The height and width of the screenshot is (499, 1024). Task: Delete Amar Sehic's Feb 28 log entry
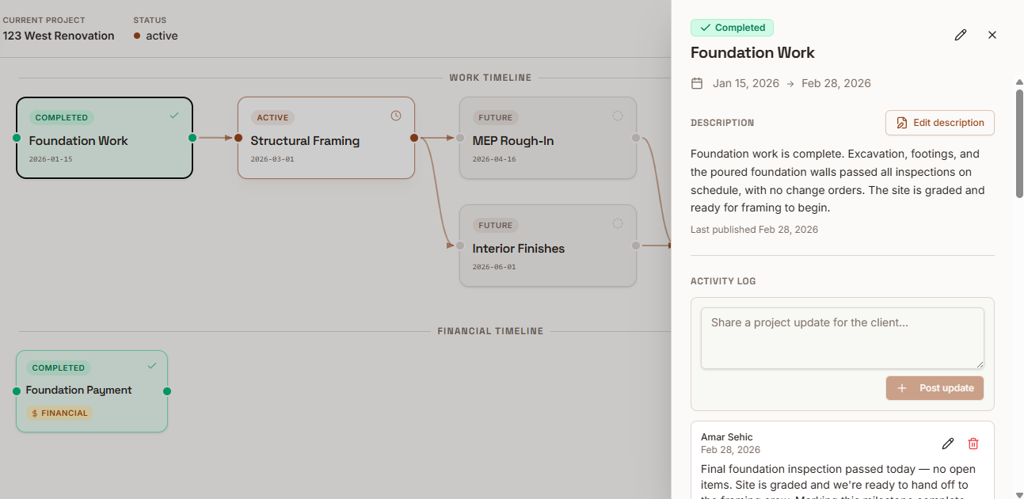pyautogui.click(x=973, y=444)
